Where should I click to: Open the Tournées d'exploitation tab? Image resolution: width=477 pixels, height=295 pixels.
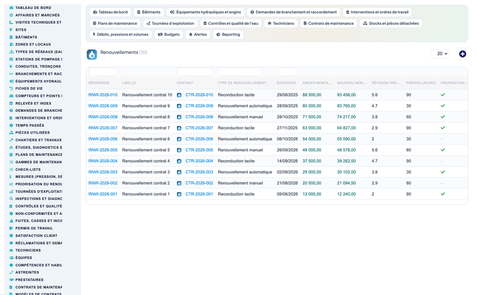(171, 23)
